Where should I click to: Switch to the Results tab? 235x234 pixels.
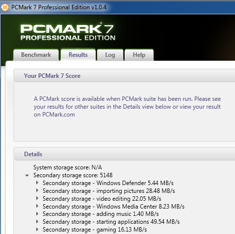point(78,55)
